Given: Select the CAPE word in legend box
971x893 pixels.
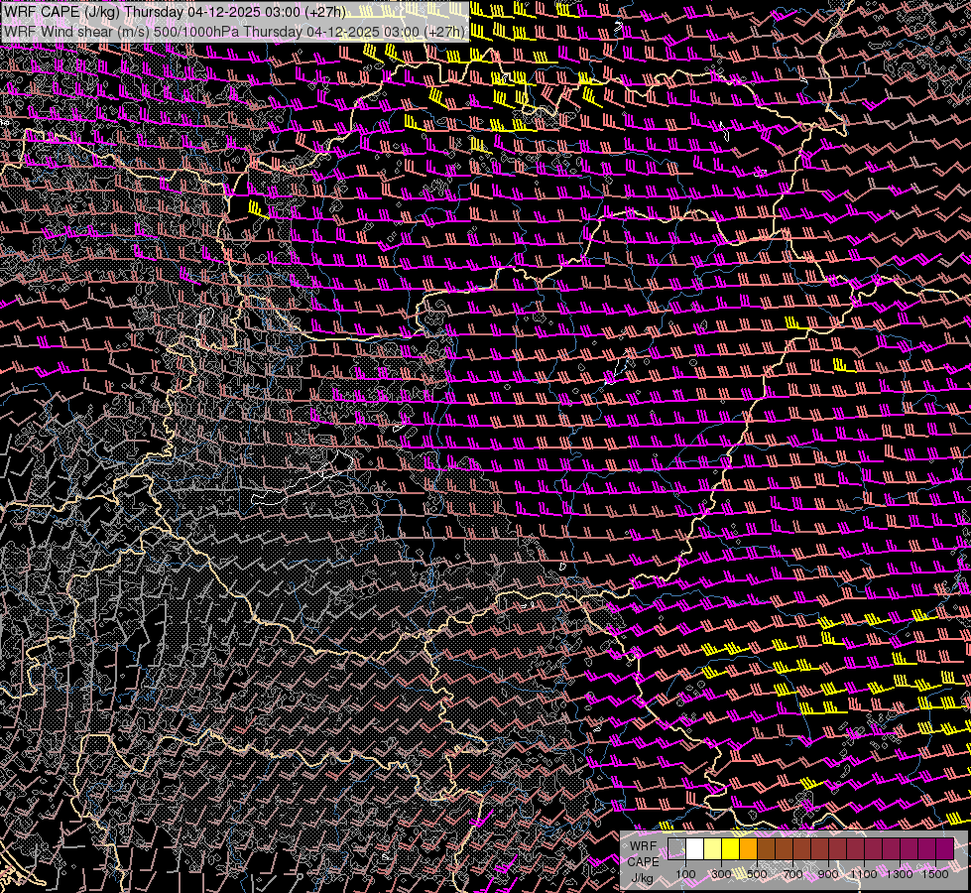Looking at the screenshot, I should (643, 862).
